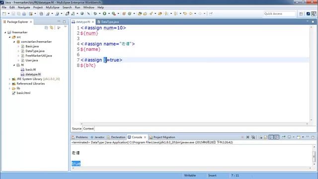
Task: Switch to the Context tab below editor
Action: (x=88, y=129)
